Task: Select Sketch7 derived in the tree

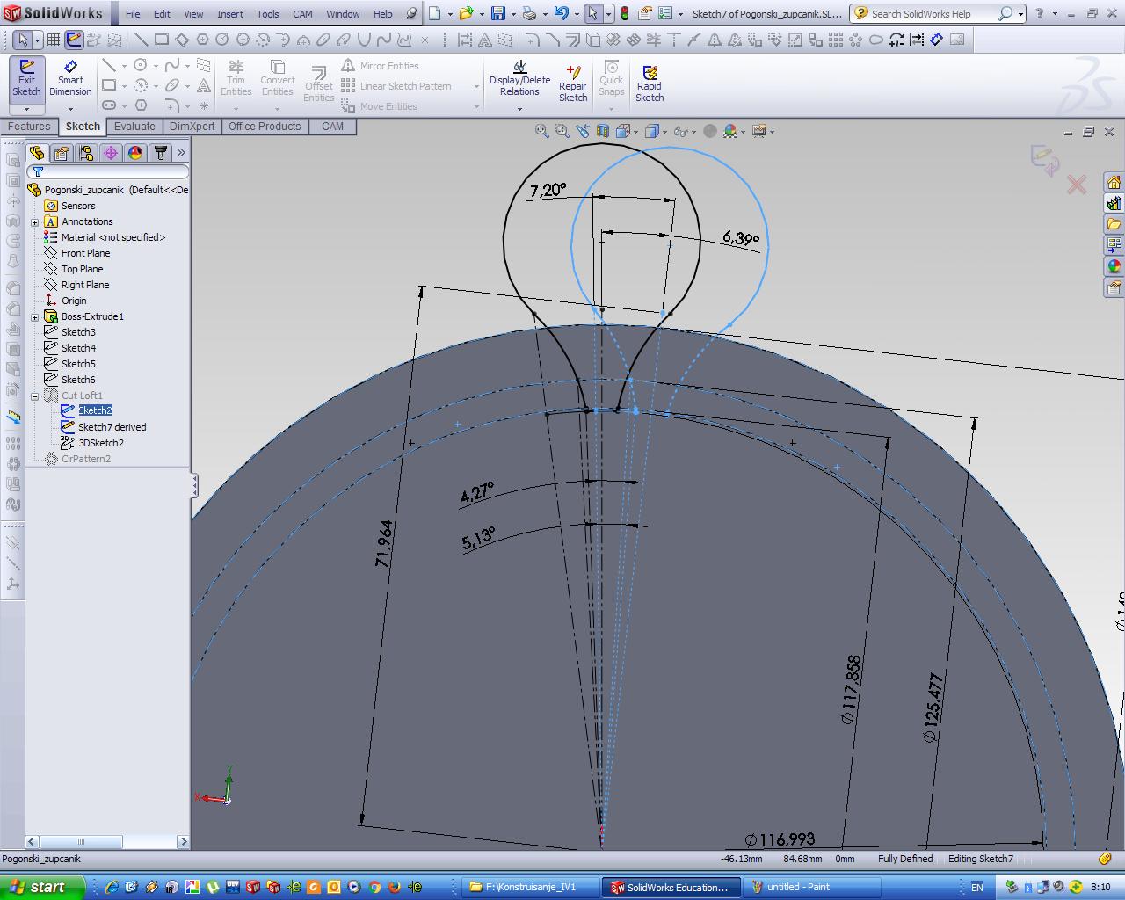Action: point(112,427)
